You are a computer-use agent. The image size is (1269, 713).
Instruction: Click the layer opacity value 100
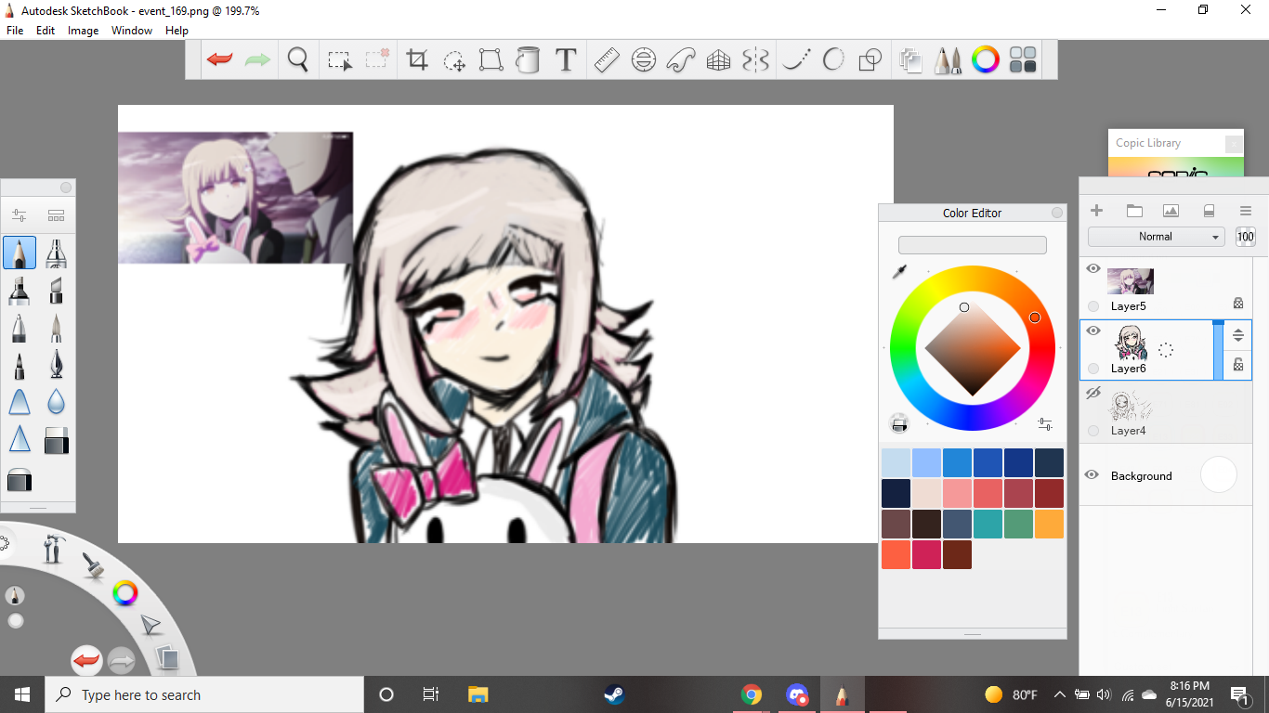[x=1246, y=237]
